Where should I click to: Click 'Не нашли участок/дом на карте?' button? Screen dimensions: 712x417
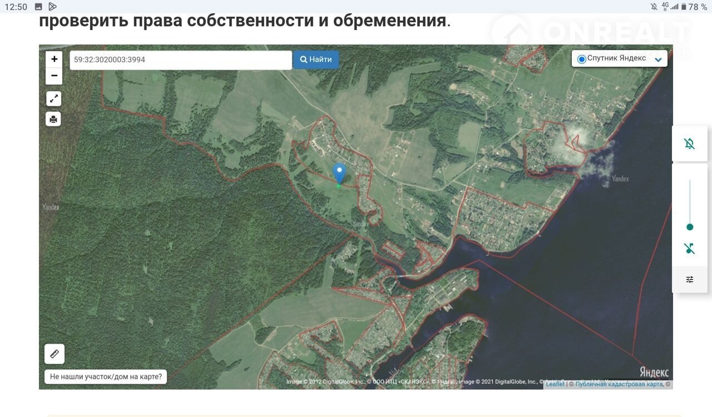[x=106, y=376]
